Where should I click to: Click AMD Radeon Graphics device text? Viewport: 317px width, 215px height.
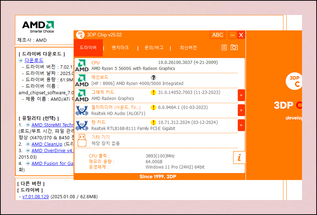pyautogui.click(x=112, y=99)
